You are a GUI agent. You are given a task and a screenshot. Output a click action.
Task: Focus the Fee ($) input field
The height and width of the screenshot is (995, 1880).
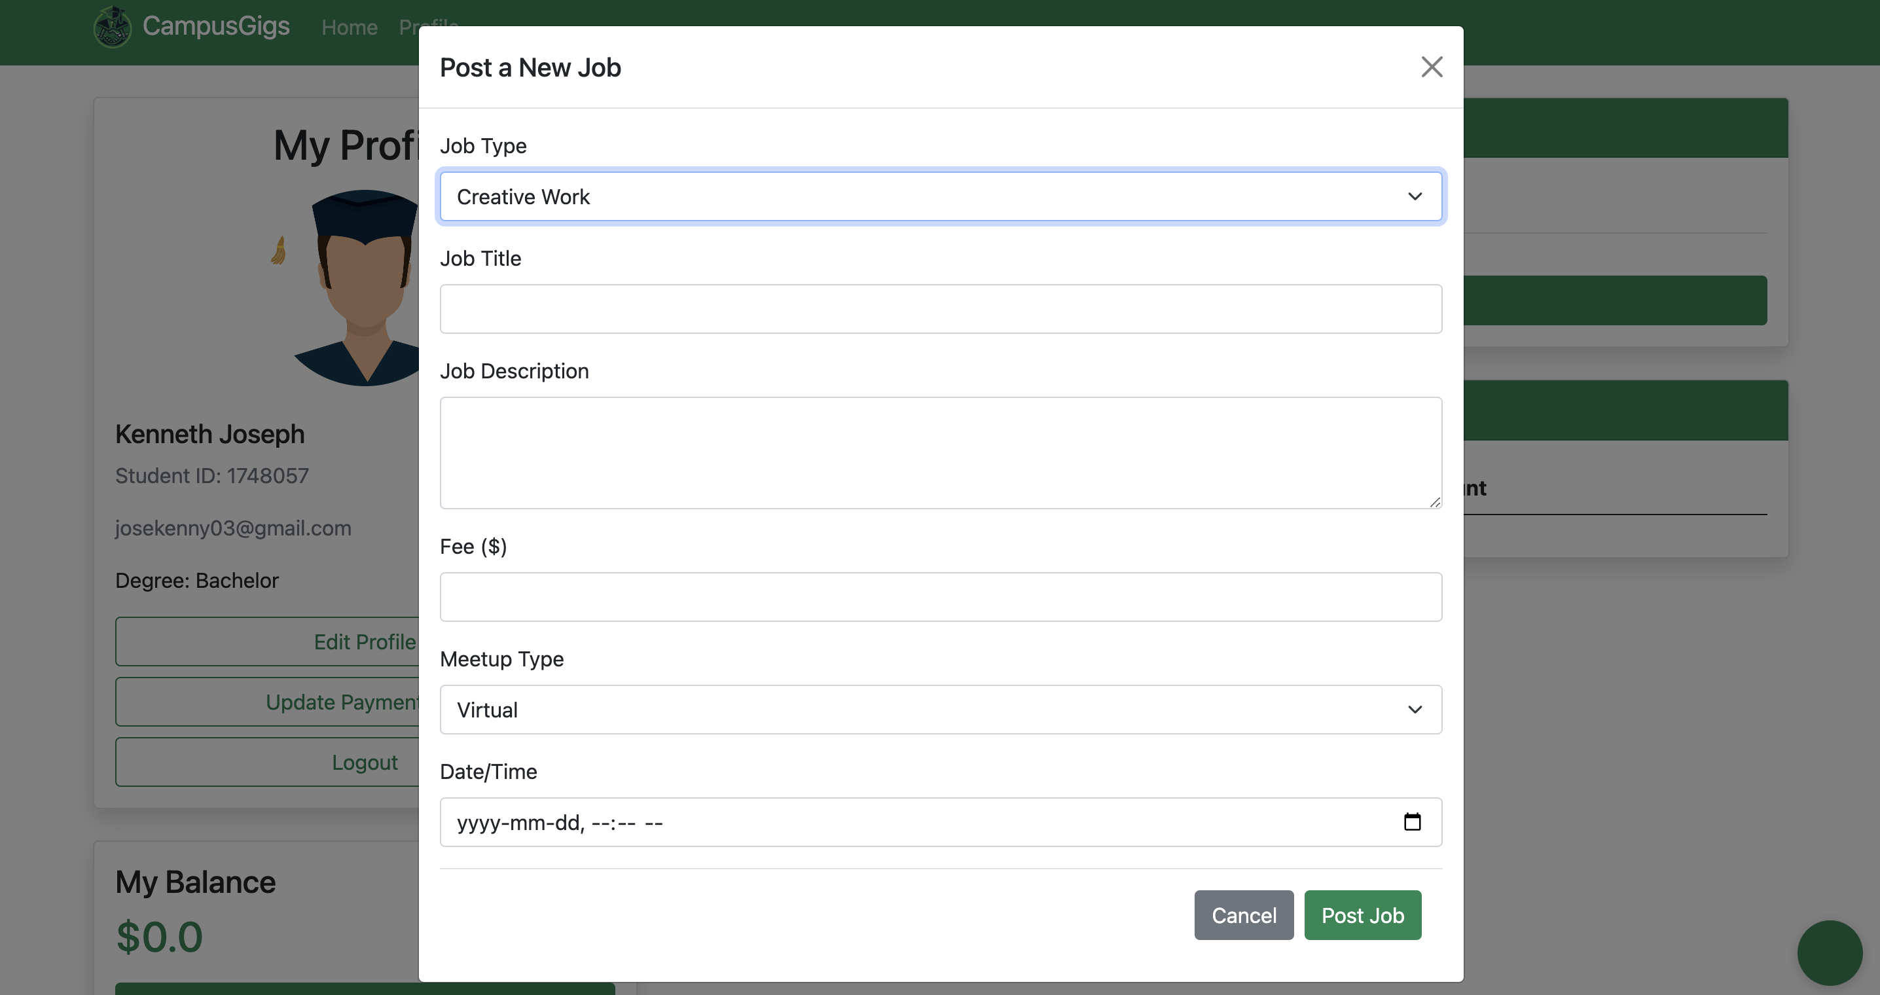coord(940,597)
